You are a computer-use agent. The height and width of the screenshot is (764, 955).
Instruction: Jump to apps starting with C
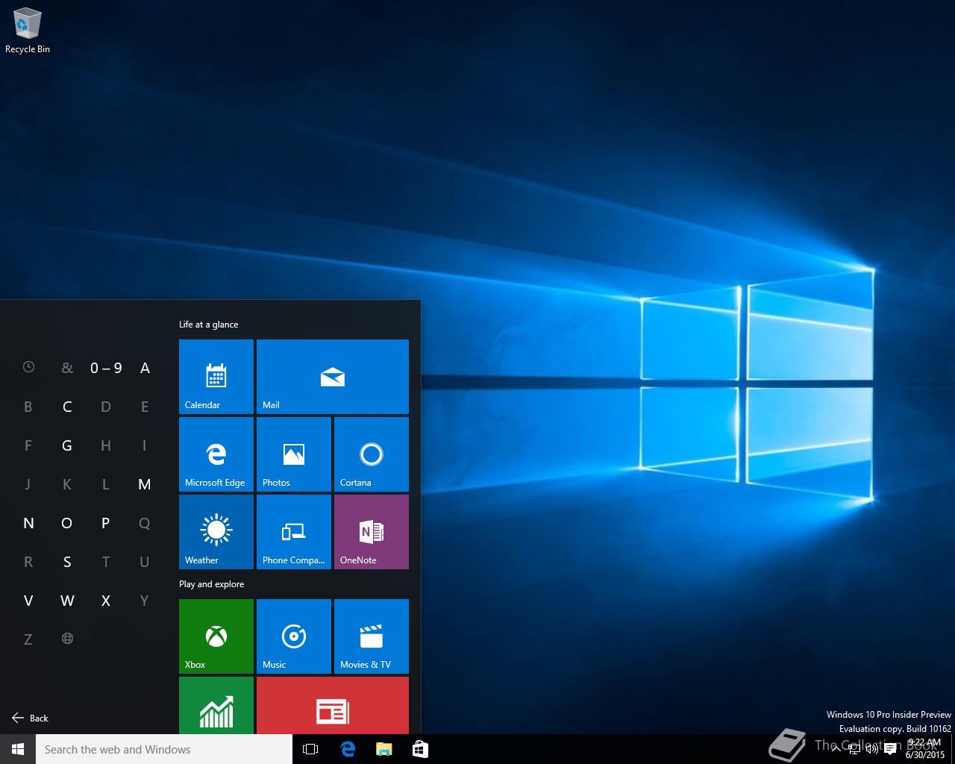pyautogui.click(x=67, y=407)
